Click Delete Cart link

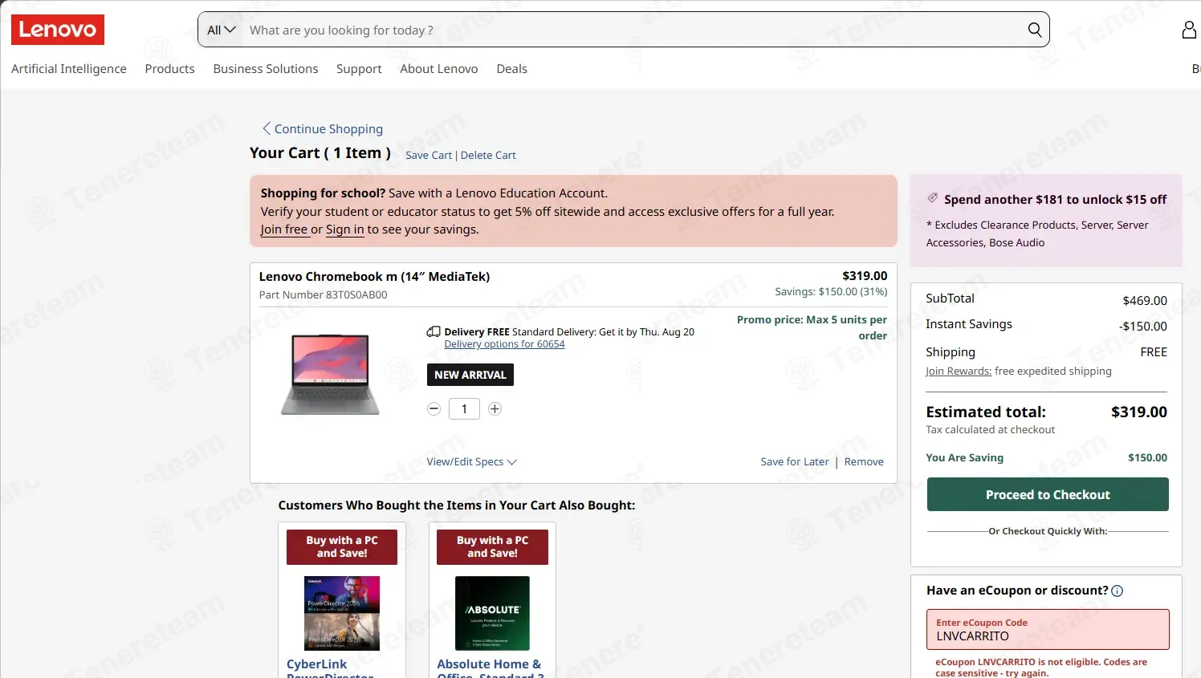click(488, 155)
